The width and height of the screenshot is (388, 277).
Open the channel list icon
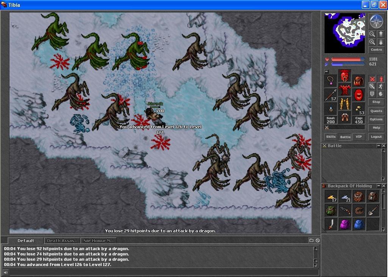(311, 240)
